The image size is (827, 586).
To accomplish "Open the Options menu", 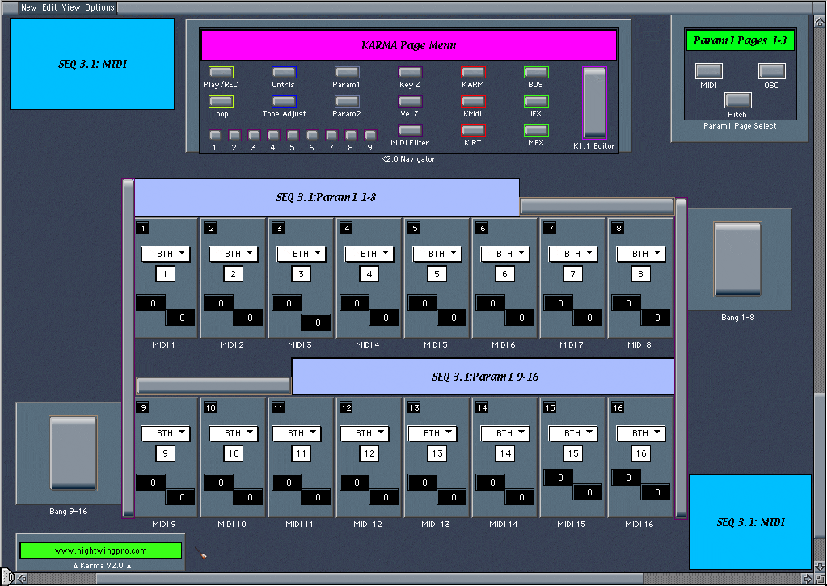I will tap(100, 7).
